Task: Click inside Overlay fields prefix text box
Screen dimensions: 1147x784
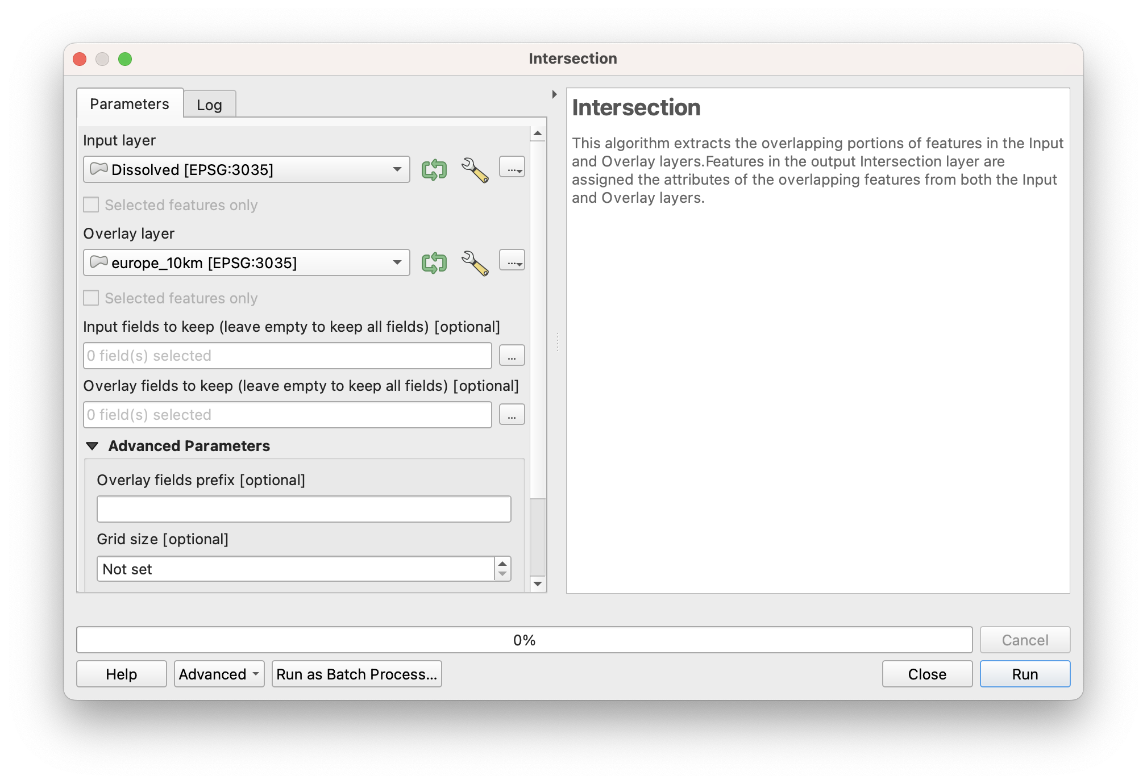Action: pyautogui.click(x=304, y=509)
